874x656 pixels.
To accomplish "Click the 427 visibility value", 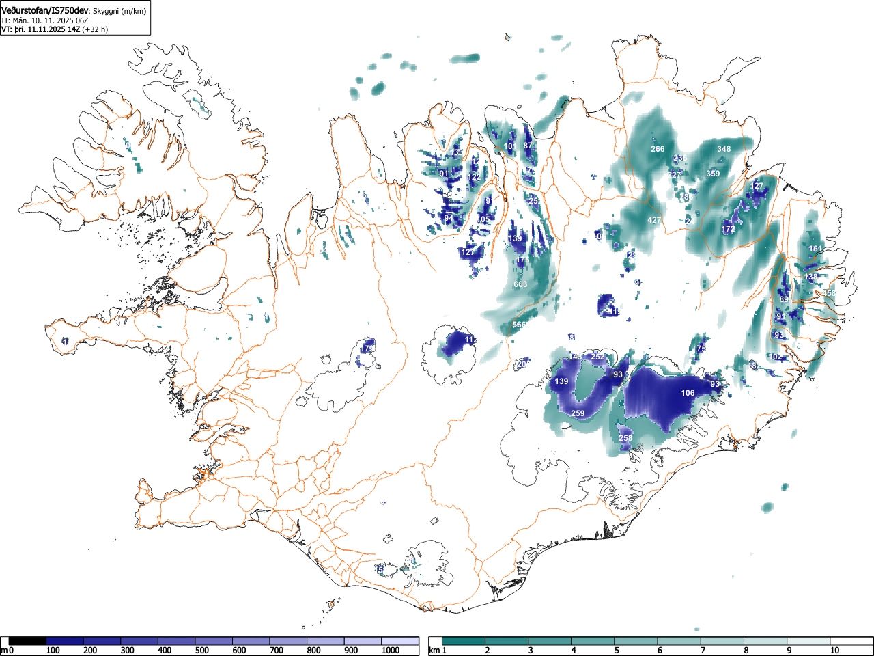I will pos(654,220).
